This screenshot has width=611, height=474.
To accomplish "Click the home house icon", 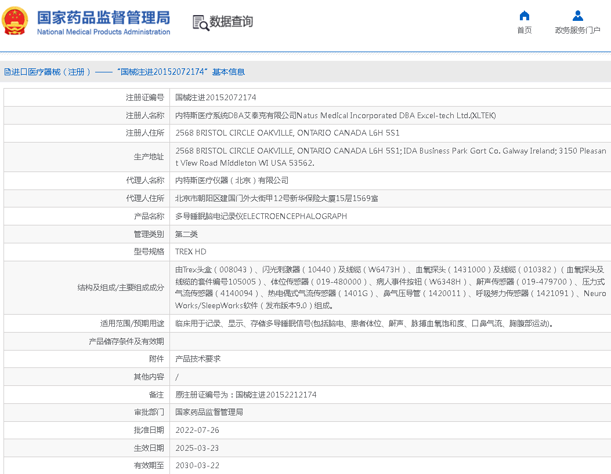I will click(x=524, y=16).
